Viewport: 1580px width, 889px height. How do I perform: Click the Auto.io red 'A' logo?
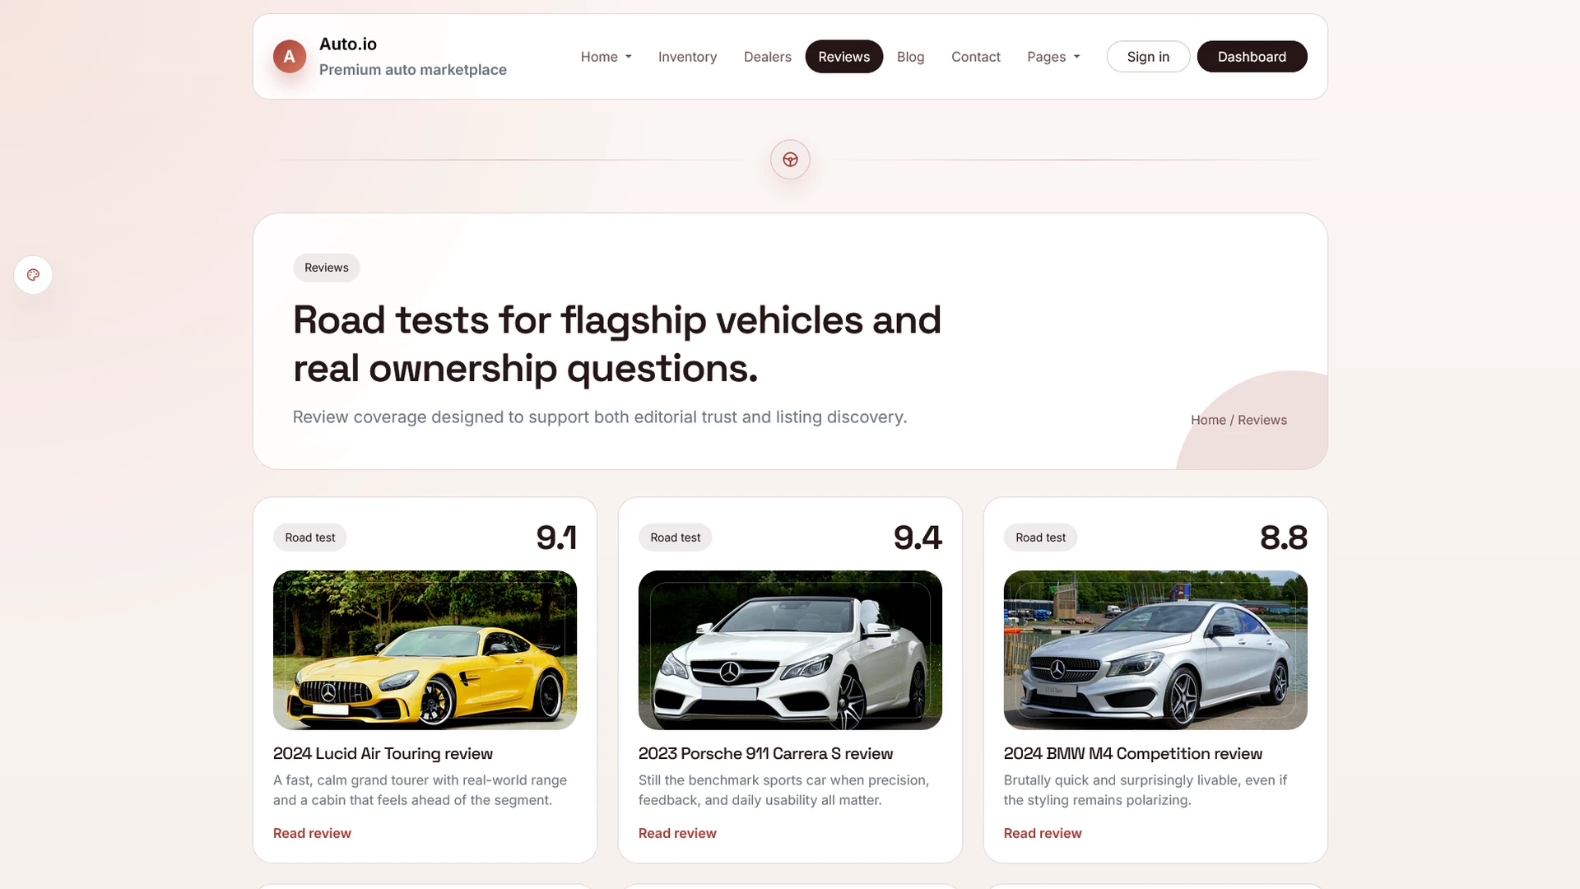coord(289,57)
